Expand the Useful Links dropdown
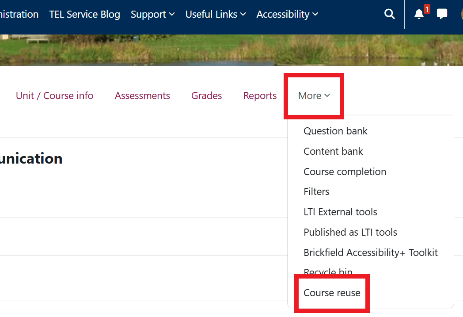The height and width of the screenshot is (317, 463). [216, 14]
